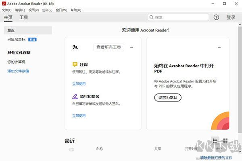Minimize the Acrobat Reader window
242x161 pixels.
click(x=213, y=4)
